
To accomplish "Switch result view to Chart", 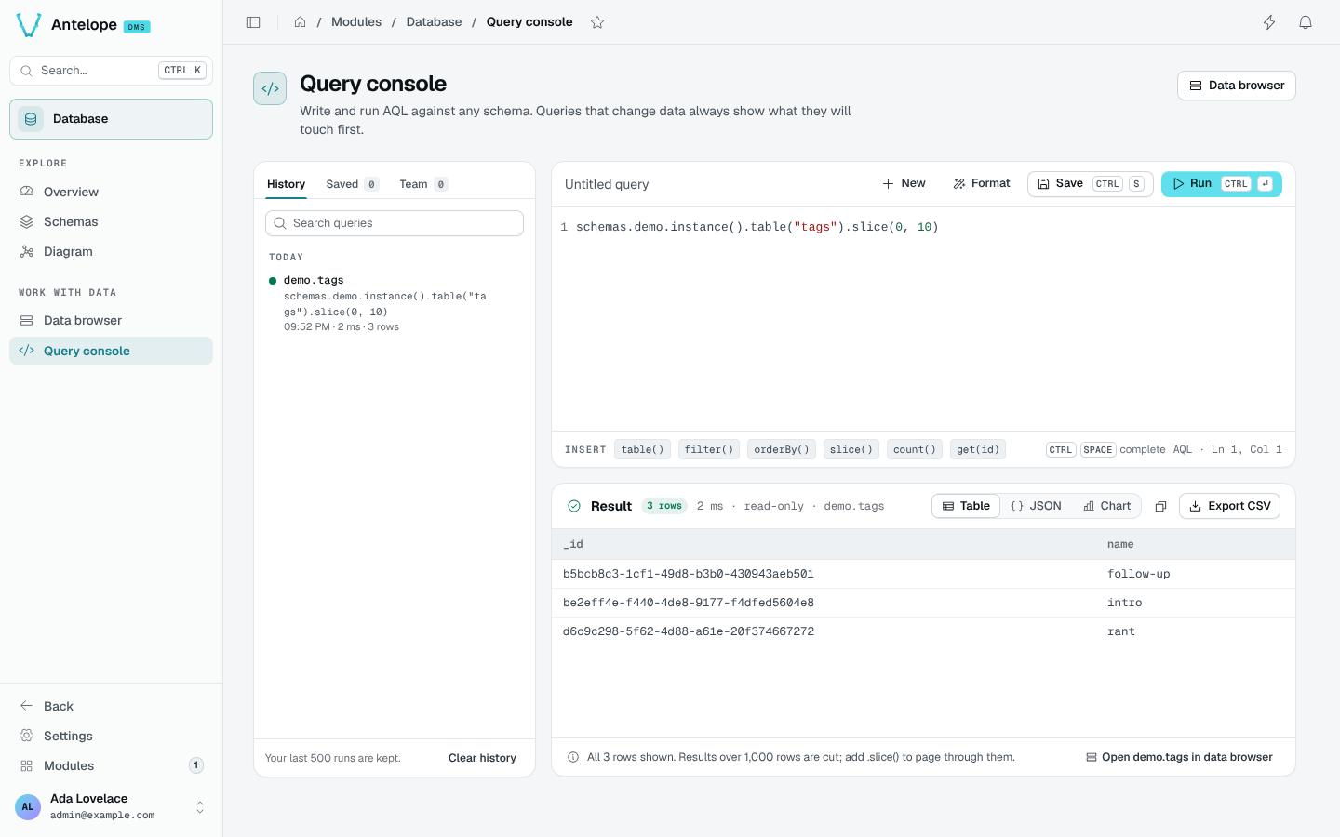I will 1107,506.
